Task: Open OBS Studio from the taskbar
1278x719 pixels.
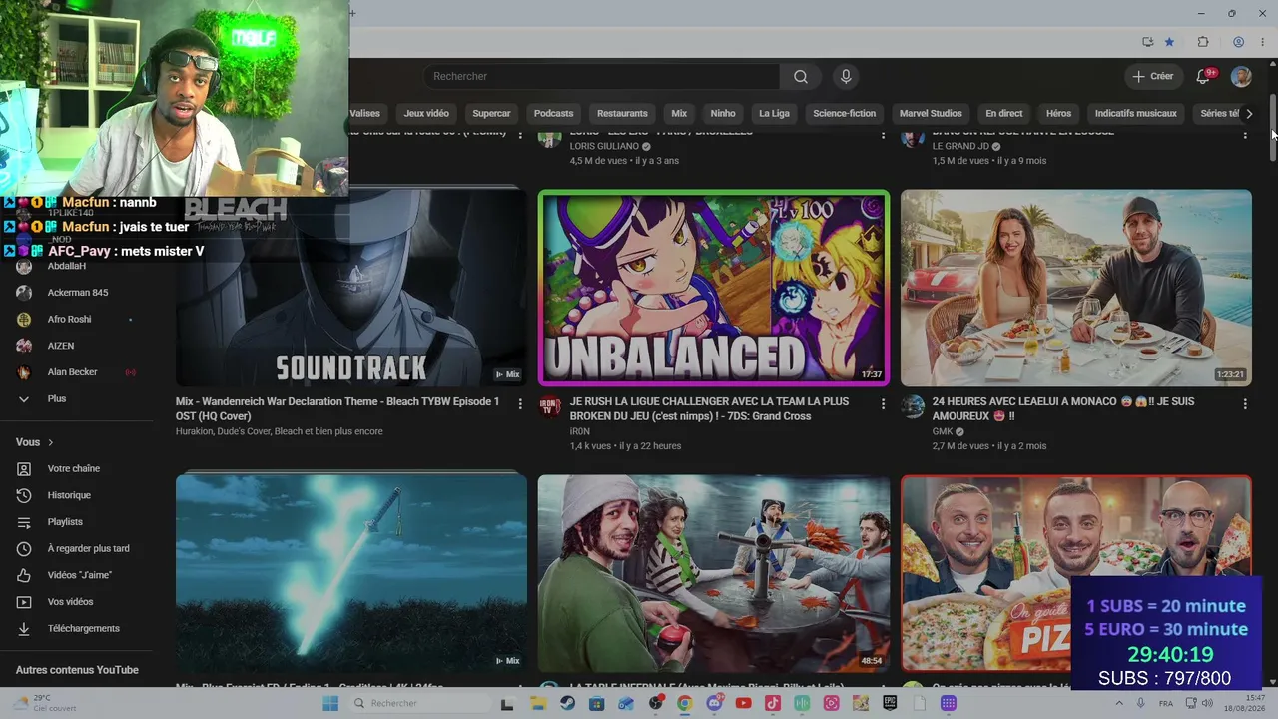Action: coord(656,703)
